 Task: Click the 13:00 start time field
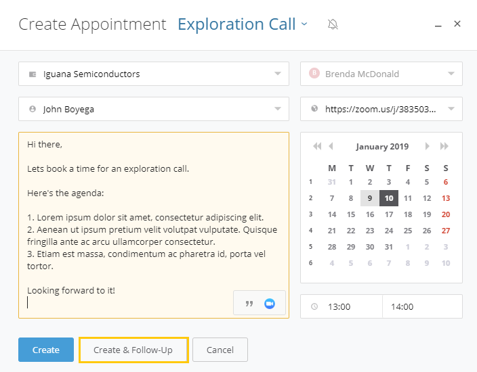(351, 307)
